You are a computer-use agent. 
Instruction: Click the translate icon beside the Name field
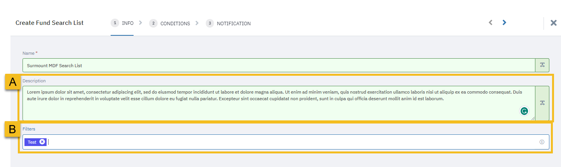[542, 65]
